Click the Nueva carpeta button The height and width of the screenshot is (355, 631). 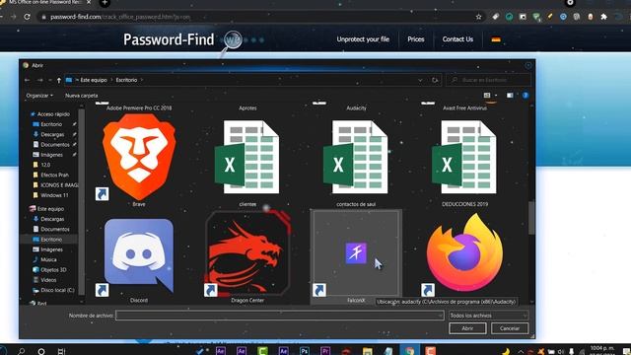tap(81, 96)
